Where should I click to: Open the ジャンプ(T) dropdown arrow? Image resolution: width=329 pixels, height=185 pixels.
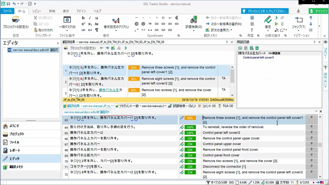tap(298, 30)
